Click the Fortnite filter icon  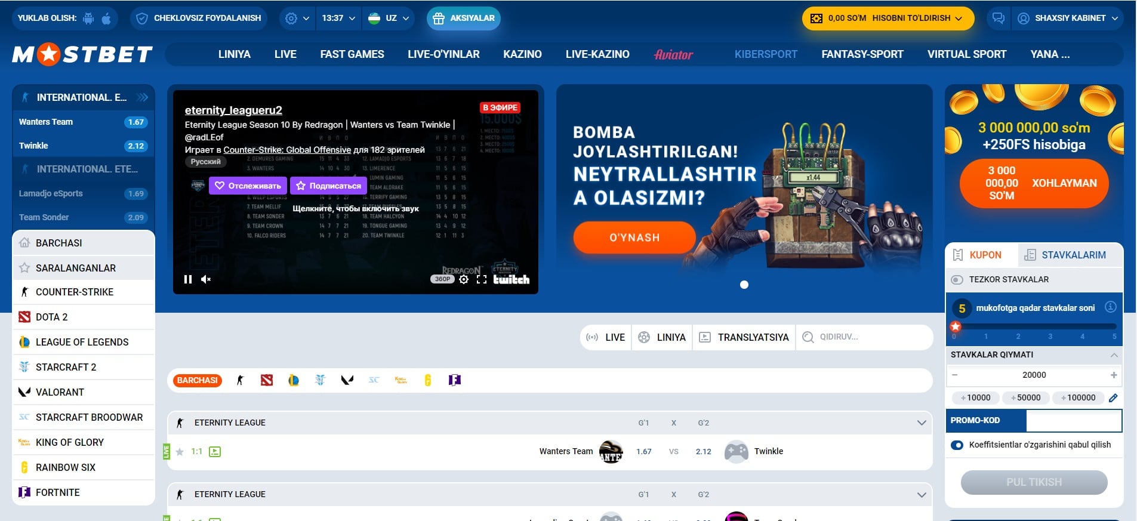[454, 380]
